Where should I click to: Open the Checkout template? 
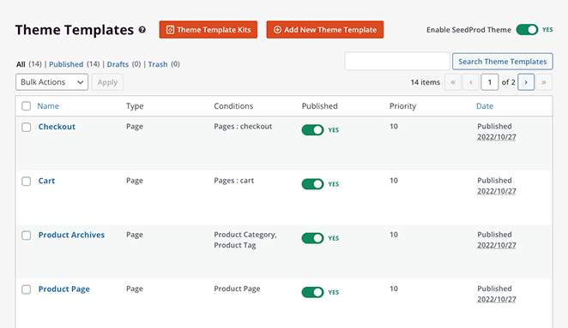pyautogui.click(x=57, y=127)
